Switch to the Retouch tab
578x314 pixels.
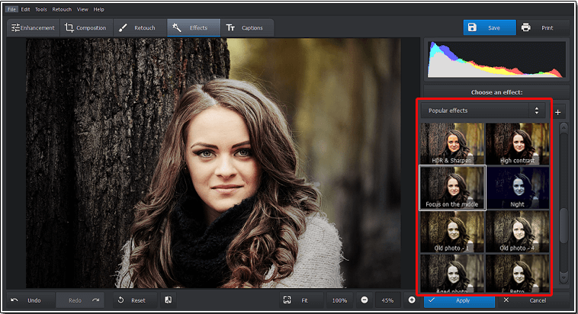point(140,27)
